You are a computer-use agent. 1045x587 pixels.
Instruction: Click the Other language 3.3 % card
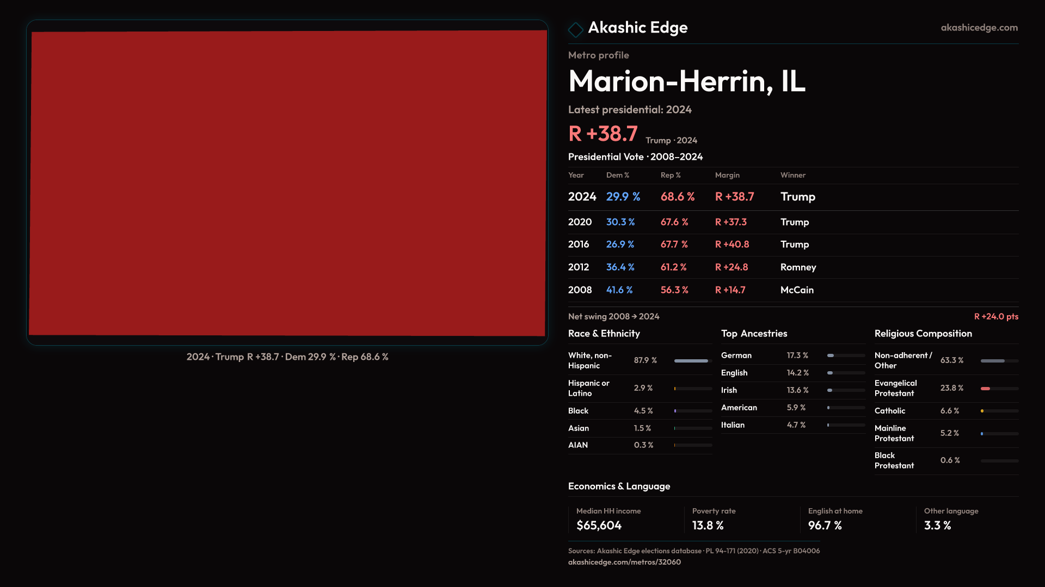[969, 519]
